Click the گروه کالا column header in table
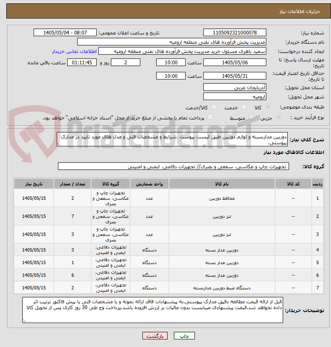Image resolution: width=331 pixels, height=347 pixels. coord(111,184)
